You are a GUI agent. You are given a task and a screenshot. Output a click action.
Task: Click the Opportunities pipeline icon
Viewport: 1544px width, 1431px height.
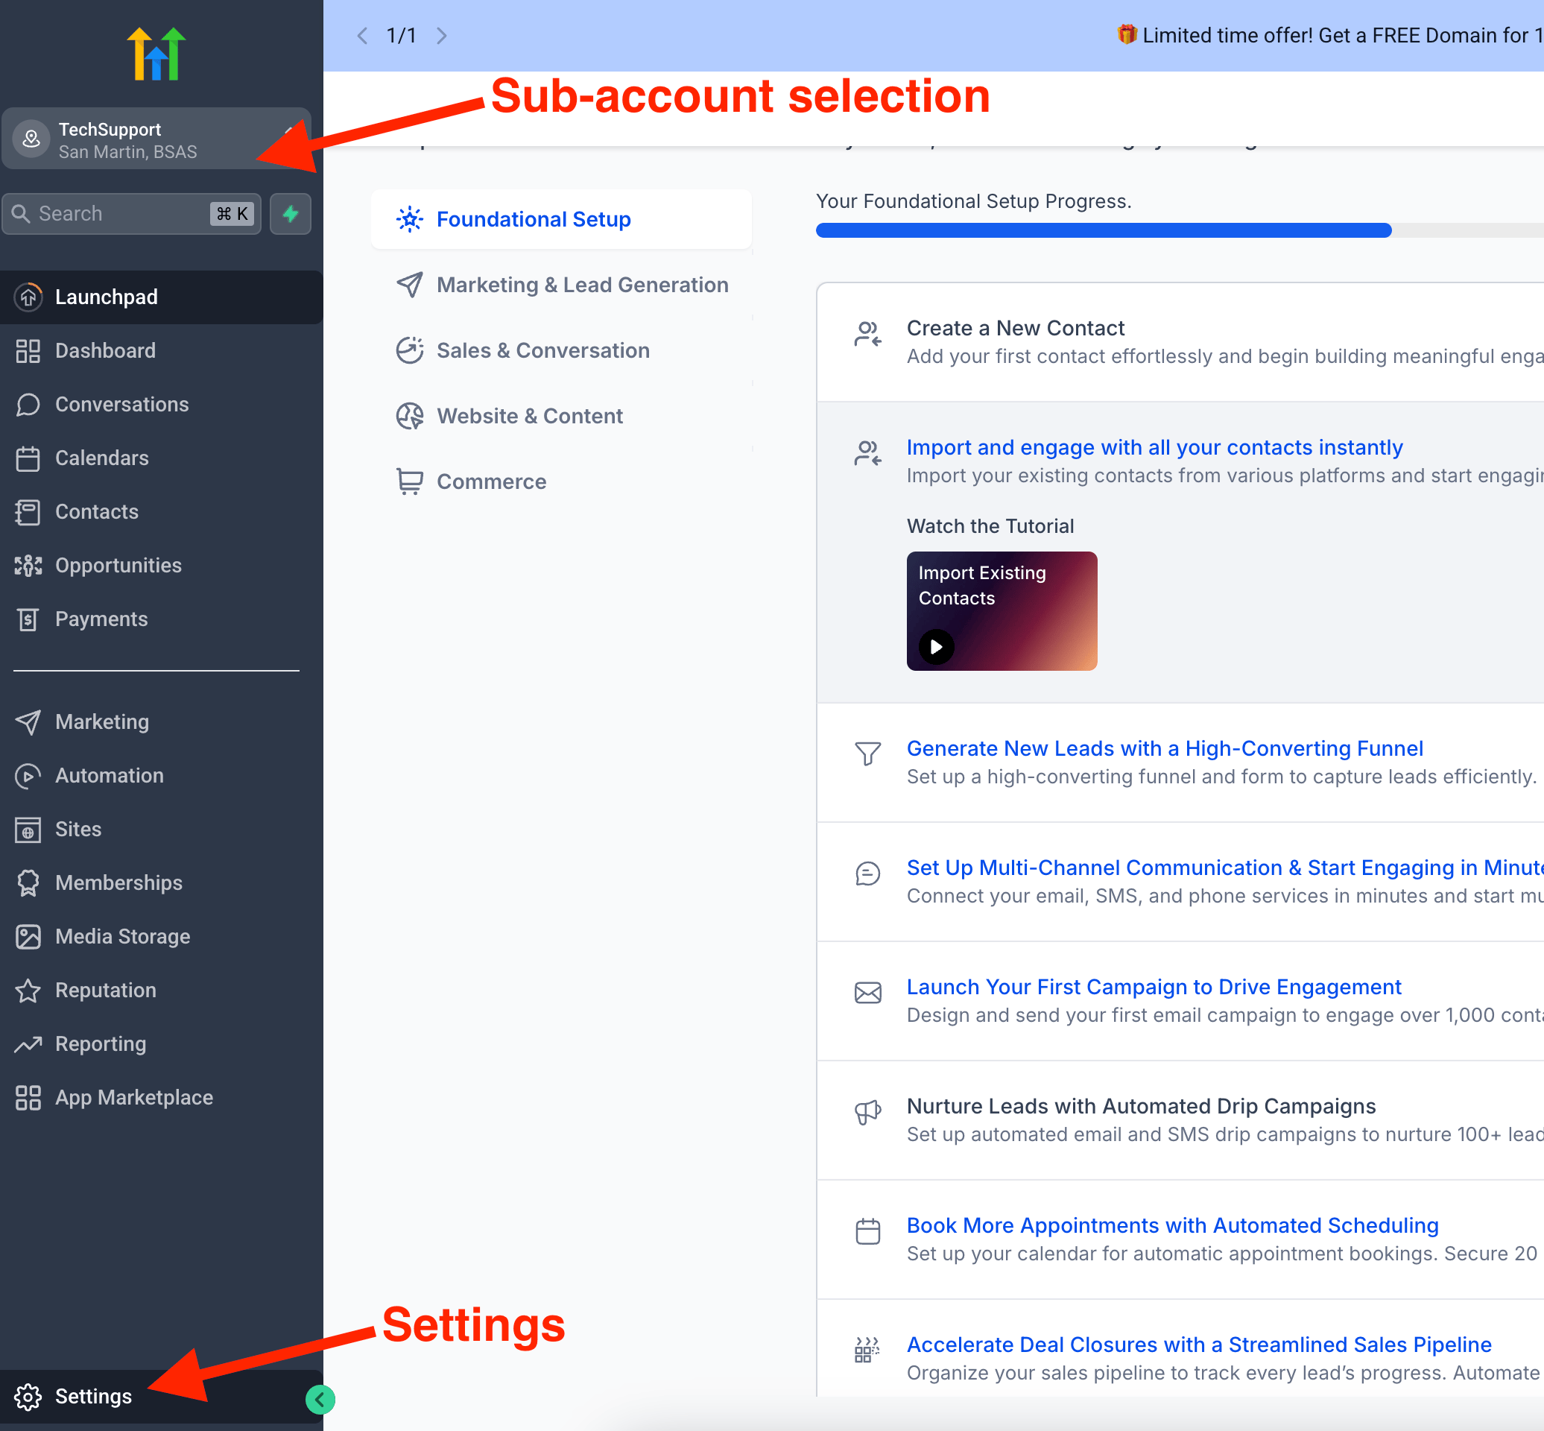(x=28, y=565)
